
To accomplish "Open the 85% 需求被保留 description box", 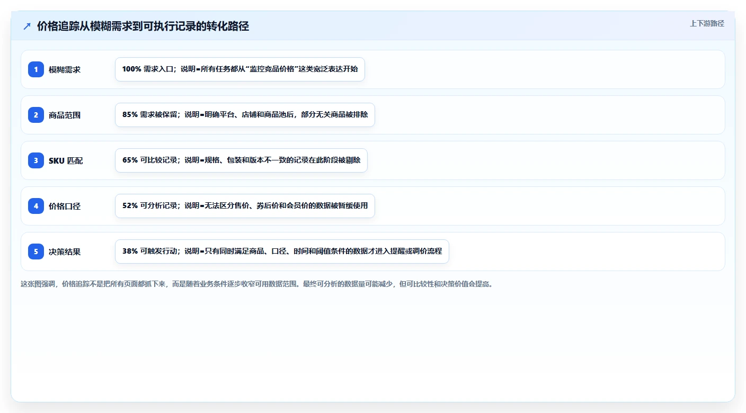I will (245, 115).
